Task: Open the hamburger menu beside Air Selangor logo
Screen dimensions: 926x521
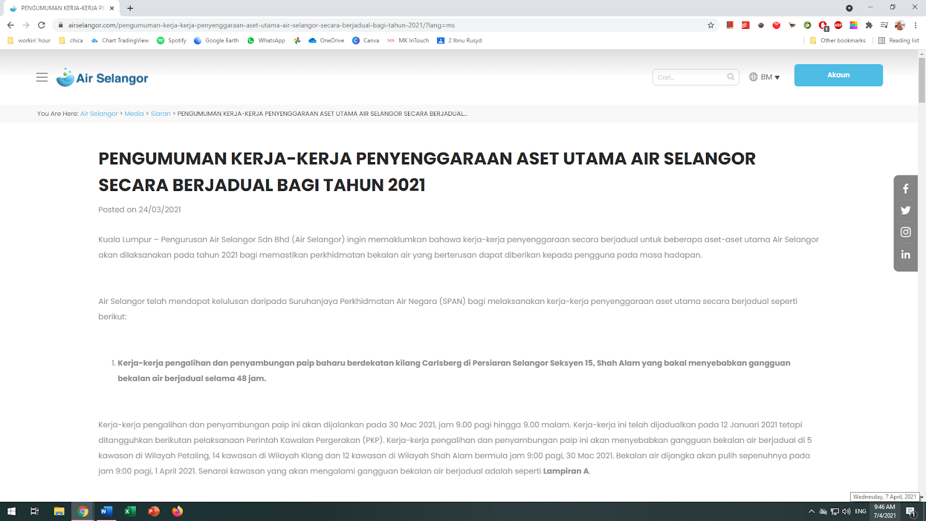Action: (42, 77)
